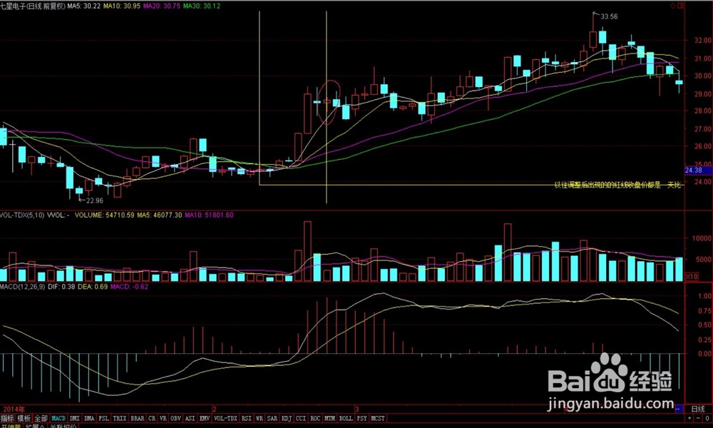Screen dimensions: 713x428
Task: Click the DEA: 0.69 value
Action: point(93,287)
